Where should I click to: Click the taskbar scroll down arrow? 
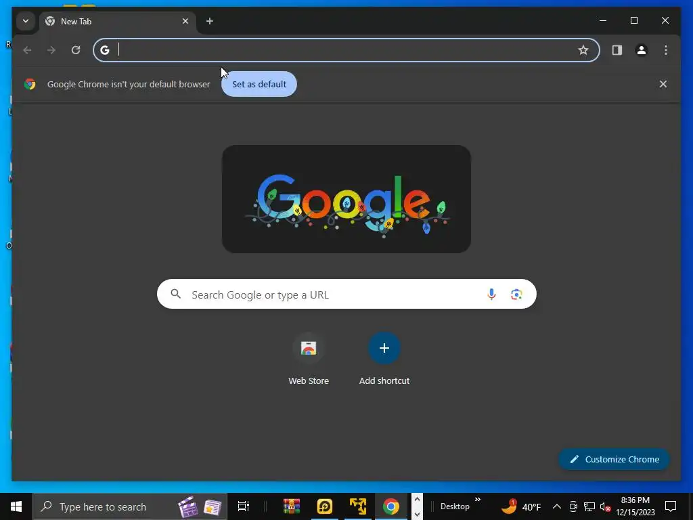click(x=417, y=515)
